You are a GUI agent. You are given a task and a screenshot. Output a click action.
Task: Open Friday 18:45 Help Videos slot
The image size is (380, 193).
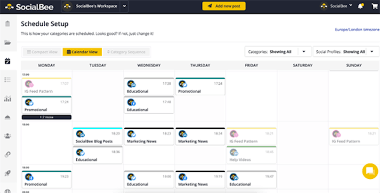(251, 155)
